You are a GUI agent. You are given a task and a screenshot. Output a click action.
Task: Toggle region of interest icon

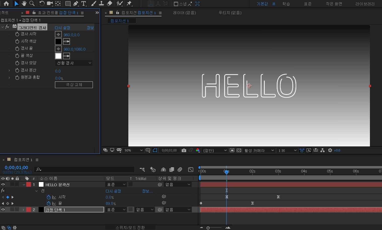(x=232, y=150)
